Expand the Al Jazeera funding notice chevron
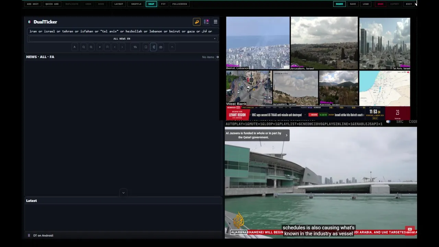The image size is (439, 247). click(286, 135)
